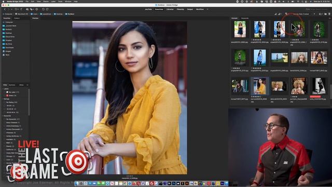Adjust the Content panel vertical scrollbar
The width and height of the screenshot is (332, 187).
click(331, 91)
